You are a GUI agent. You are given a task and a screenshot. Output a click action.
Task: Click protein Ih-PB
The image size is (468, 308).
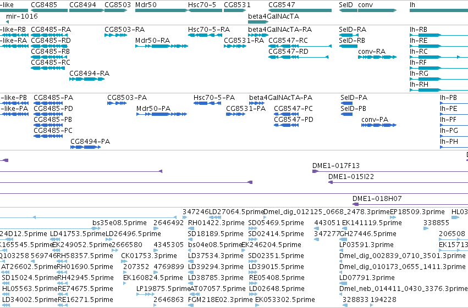coord(454,103)
